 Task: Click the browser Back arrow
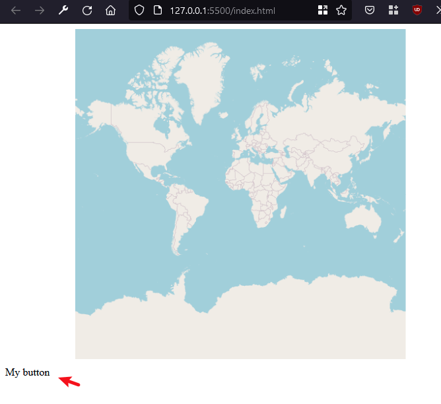tap(16, 11)
